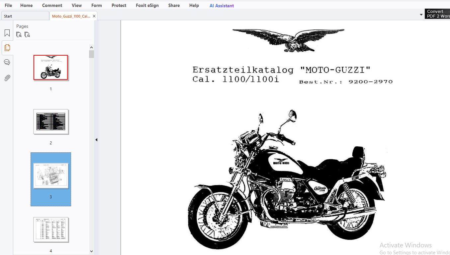
Task: Open the Protect ribbon tab
Action: pos(119,5)
